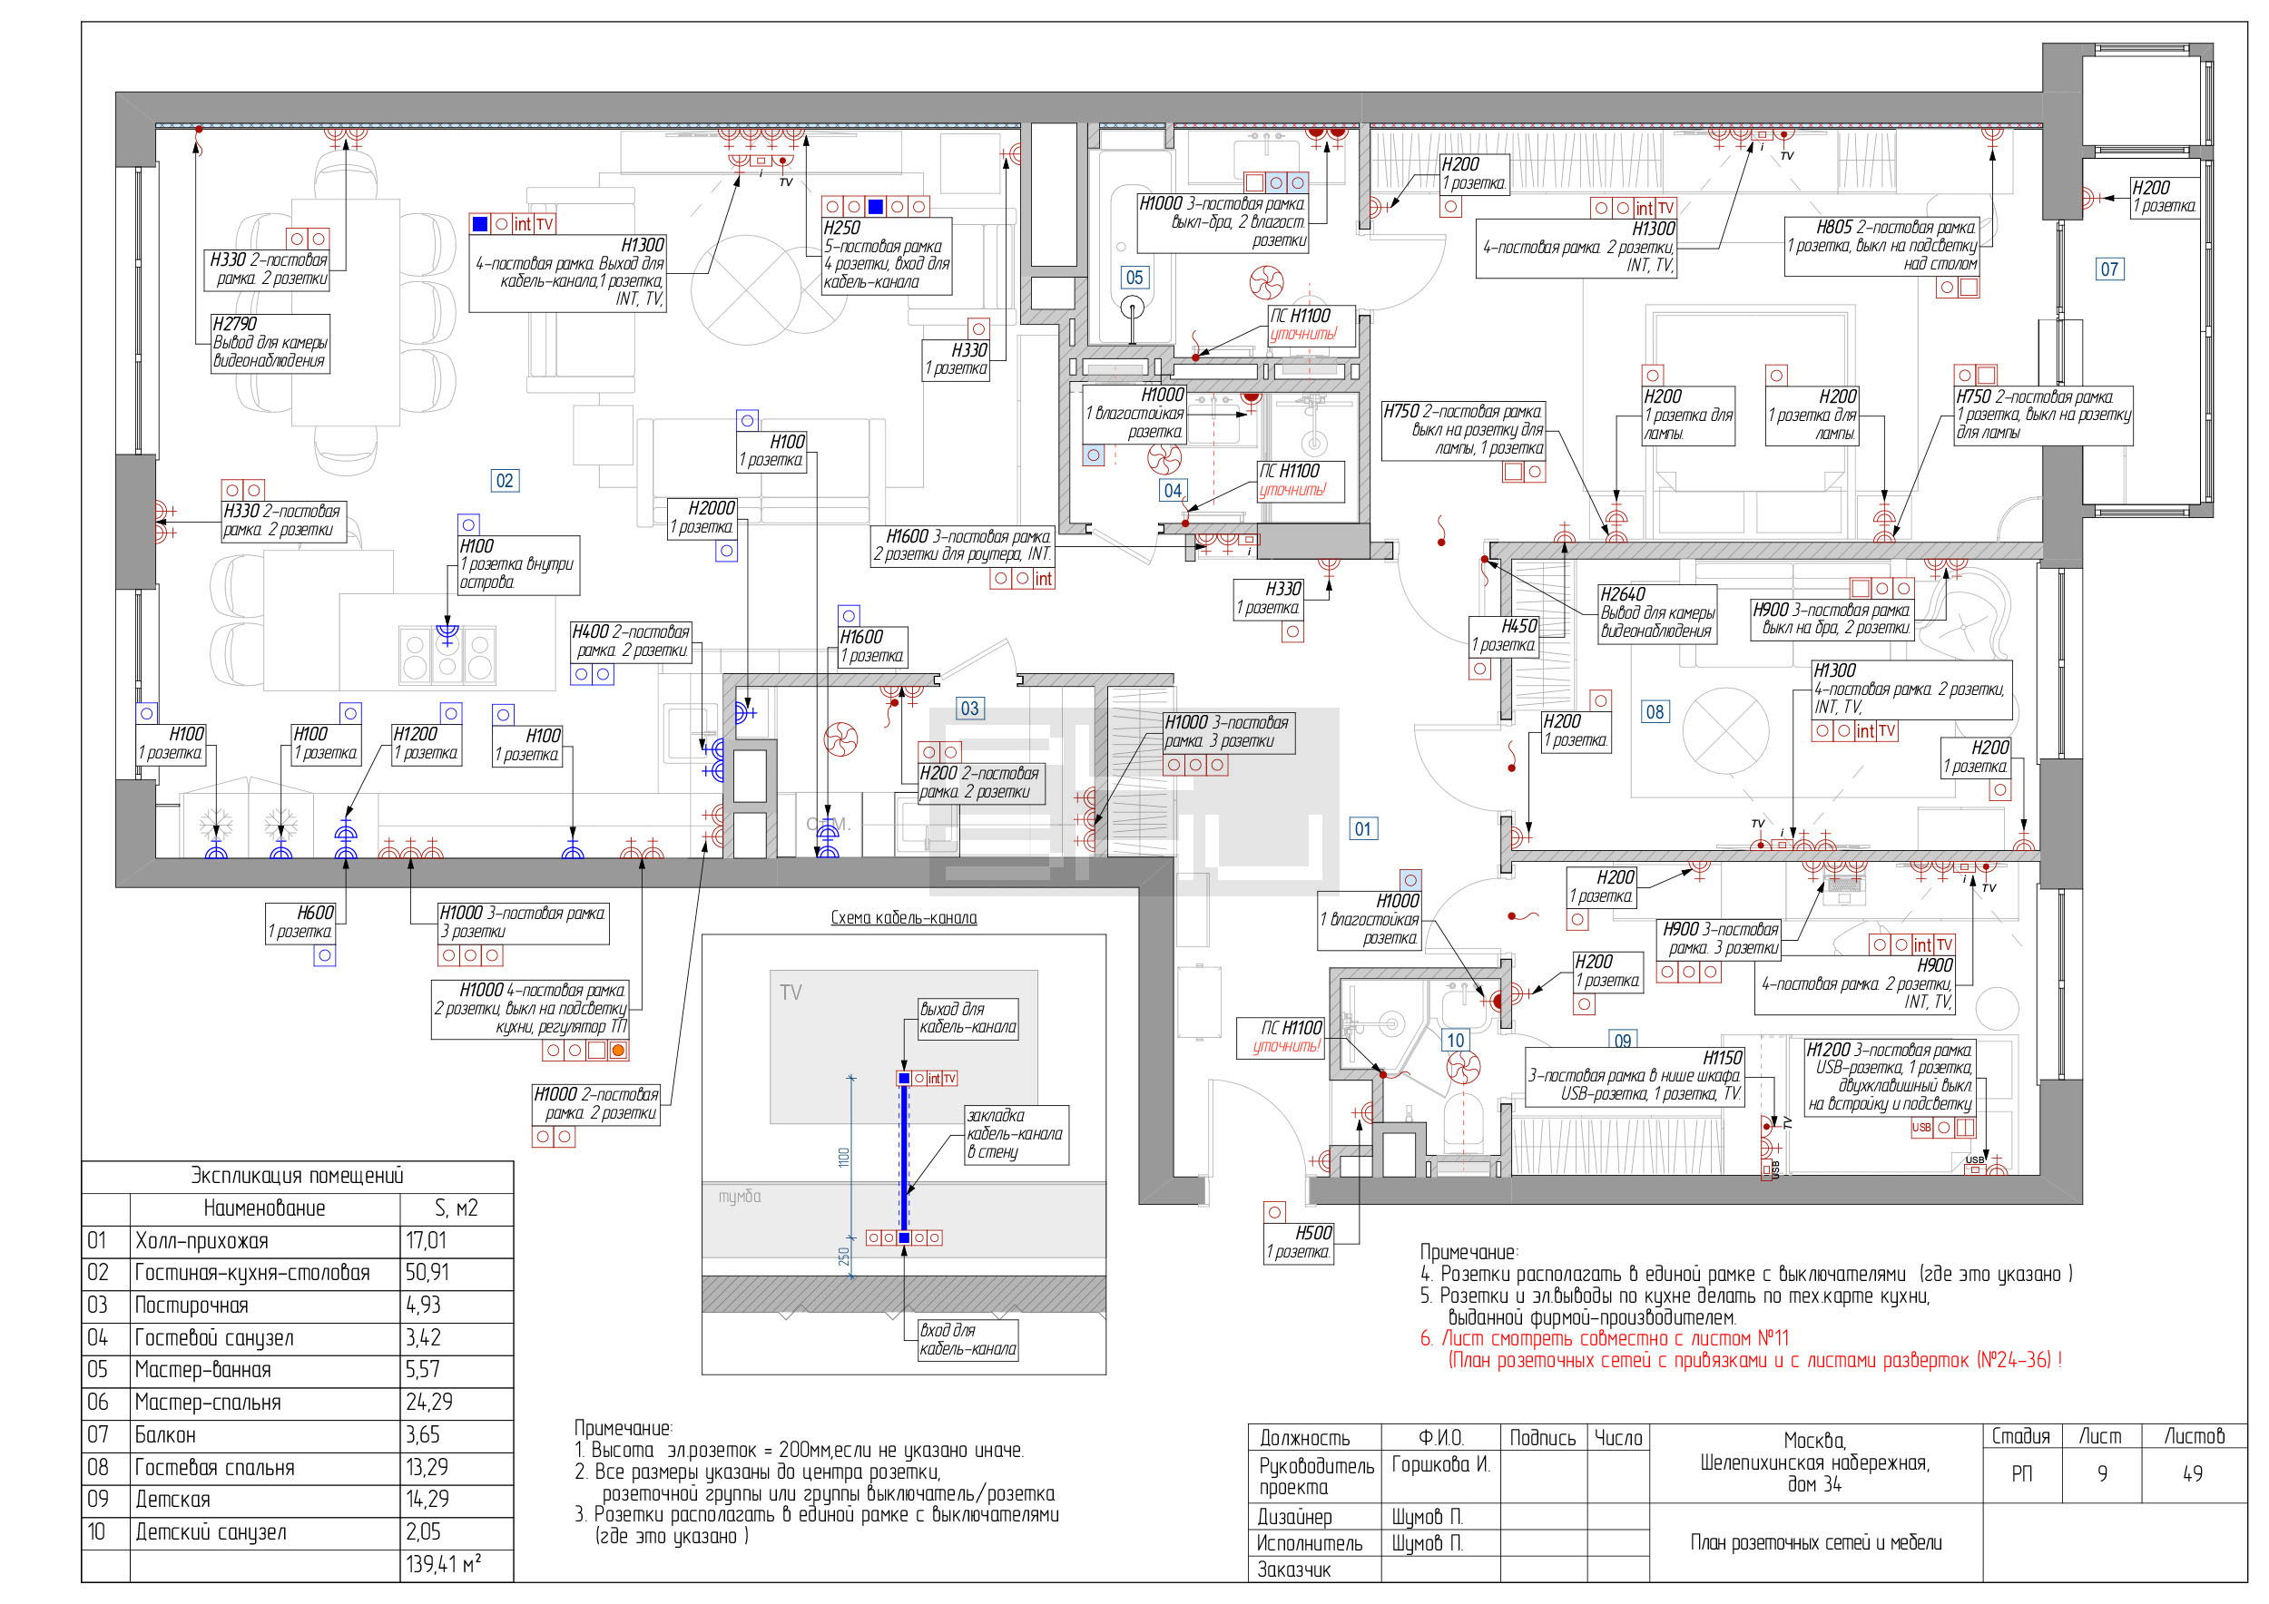Screen dimensions: 2269x1604
Task: Click annotation 'H2790 Вывод для камеры видеонаблюдения'
Action: pos(270,344)
